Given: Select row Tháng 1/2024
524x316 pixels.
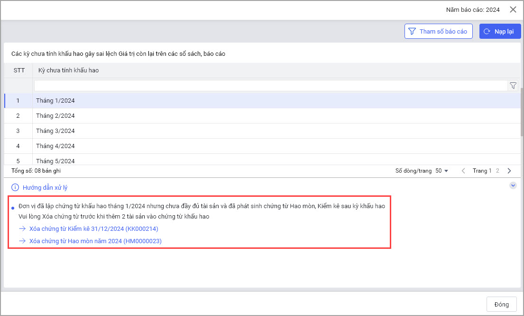Looking at the screenshot, I should click(x=55, y=101).
